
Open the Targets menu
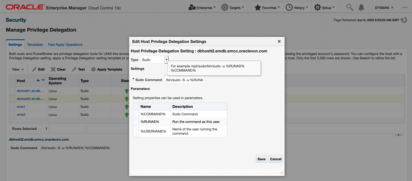coord(233,7)
